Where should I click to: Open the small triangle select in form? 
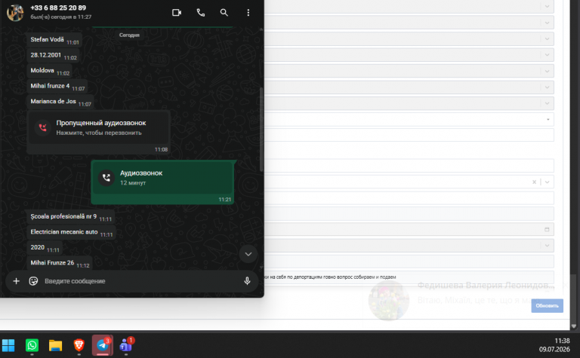[x=548, y=120]
